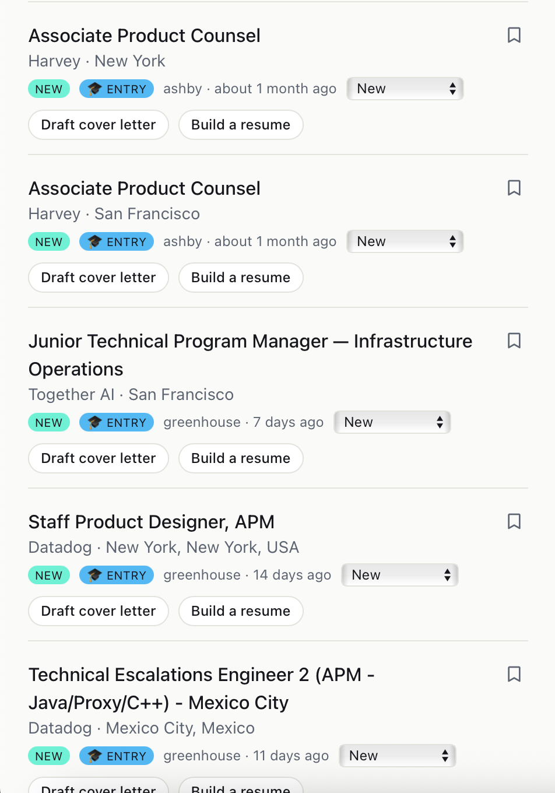Viewport: 555px width, 793px height.
Task: Click 'ashby · about 1 month ago' on New York job
Action: 250,89
